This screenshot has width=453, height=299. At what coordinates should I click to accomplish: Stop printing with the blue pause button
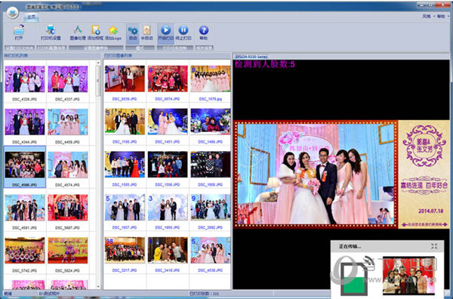click(x=183, y=32)
